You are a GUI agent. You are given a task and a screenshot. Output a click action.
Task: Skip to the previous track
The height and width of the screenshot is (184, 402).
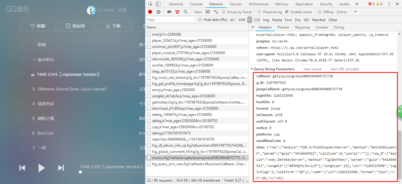pyautogui.click(x=22, y=168)
